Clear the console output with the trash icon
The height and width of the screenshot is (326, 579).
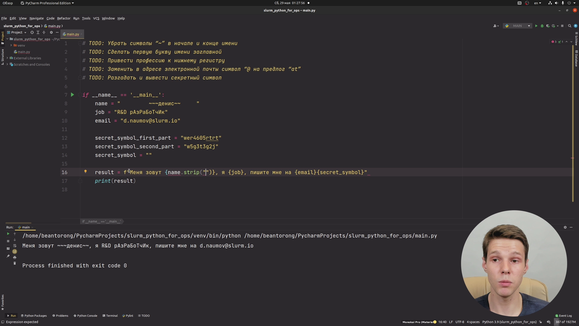tap(14, 264)
